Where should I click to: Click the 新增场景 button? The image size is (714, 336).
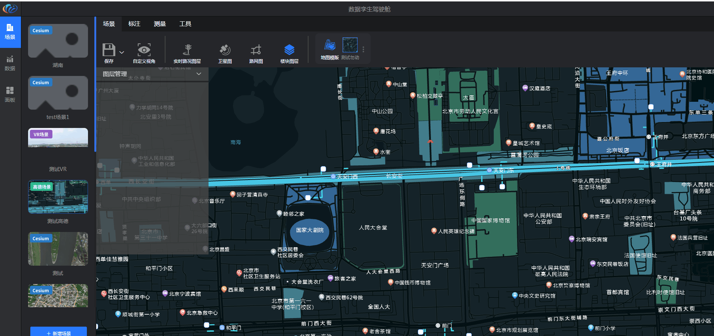point(58,333)
